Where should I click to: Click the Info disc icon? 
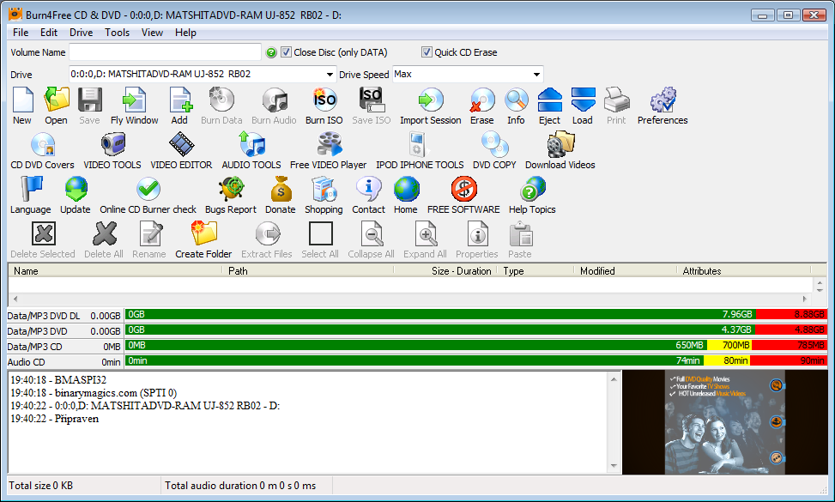click(x=516, y=102)
